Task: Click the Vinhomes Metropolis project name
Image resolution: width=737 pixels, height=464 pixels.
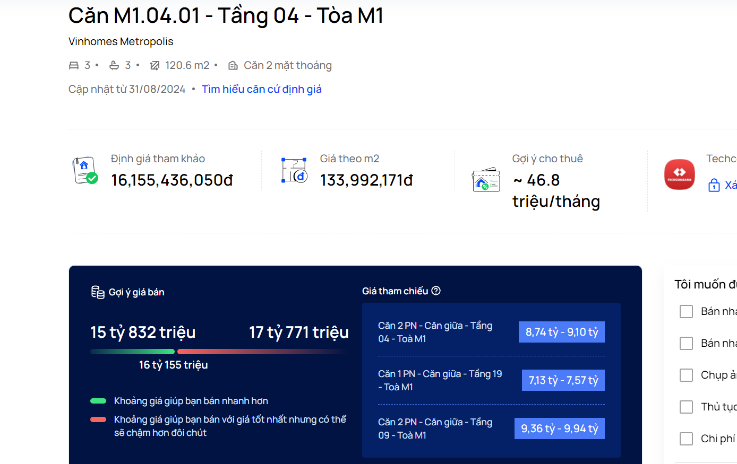Action: [x=121, y=41]
